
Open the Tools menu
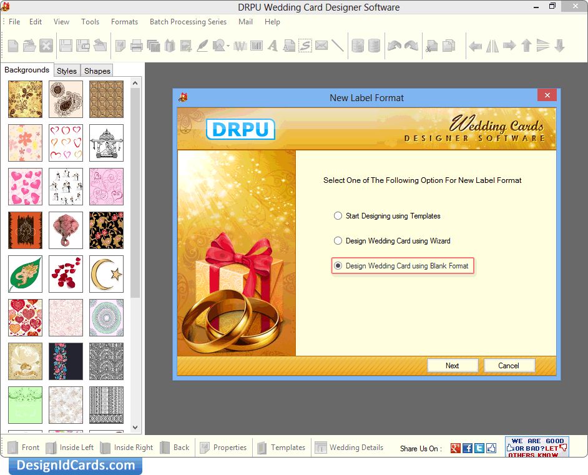pos(91,22)
